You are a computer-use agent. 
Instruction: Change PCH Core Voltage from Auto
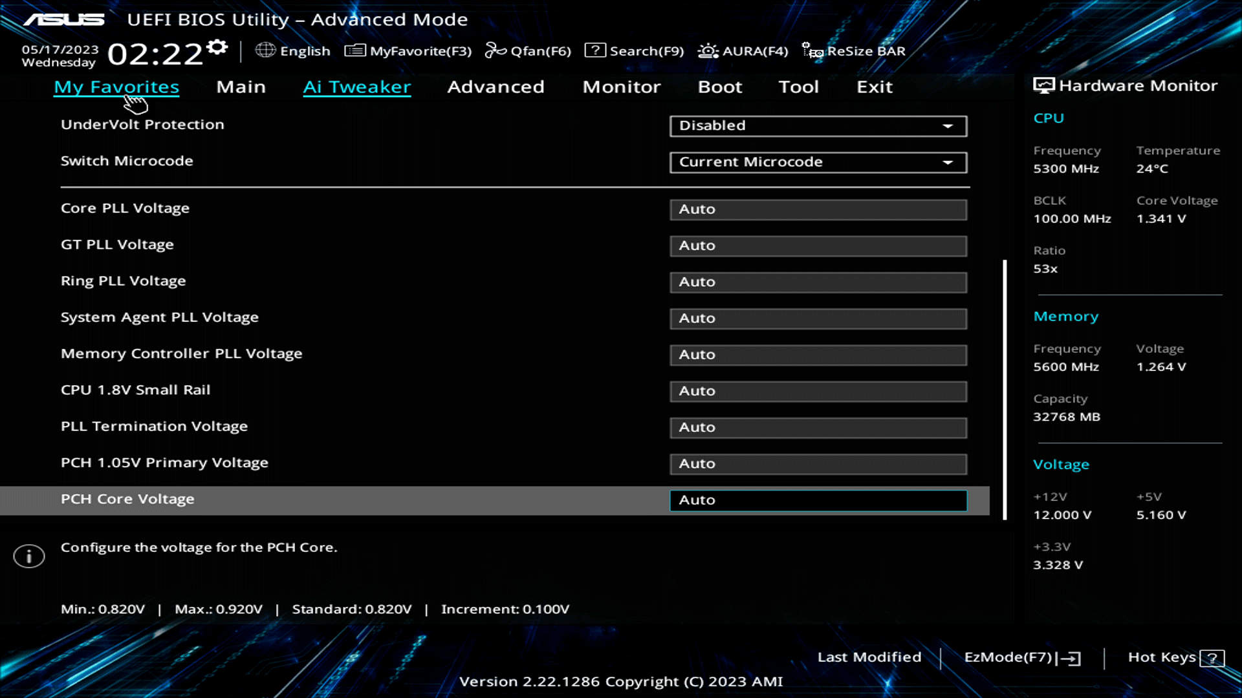point(817,500)
